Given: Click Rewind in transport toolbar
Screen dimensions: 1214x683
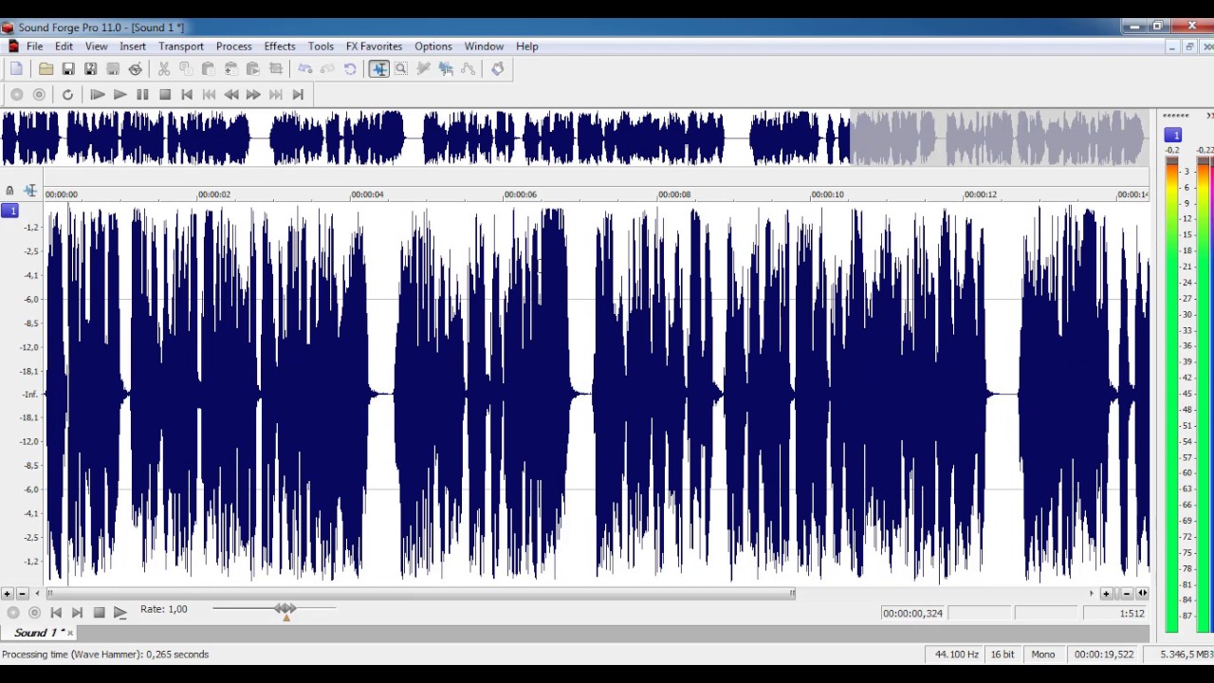Looking at the screenshot, I should pos(231,95).
